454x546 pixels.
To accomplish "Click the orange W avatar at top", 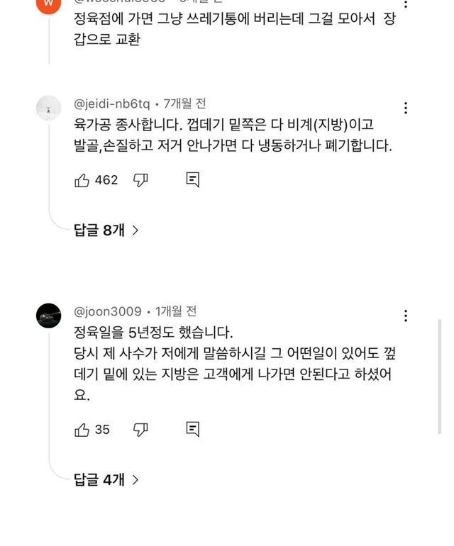I will (48, 6).
